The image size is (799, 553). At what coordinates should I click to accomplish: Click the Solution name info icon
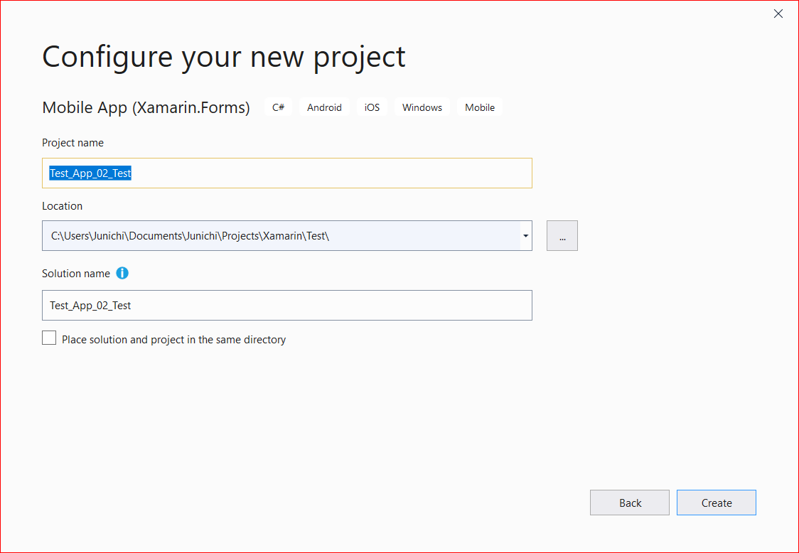122,273
